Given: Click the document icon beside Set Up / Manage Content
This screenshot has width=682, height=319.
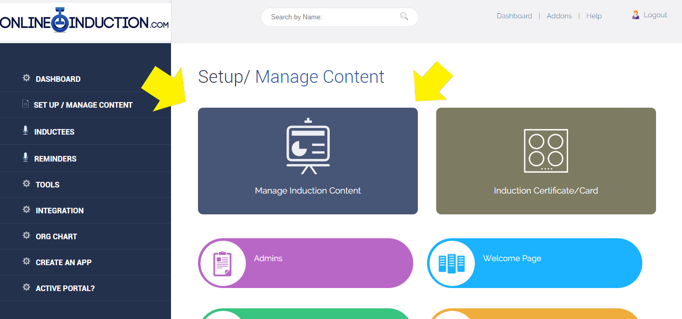Looking at the screenshot, I should (25, 104).
